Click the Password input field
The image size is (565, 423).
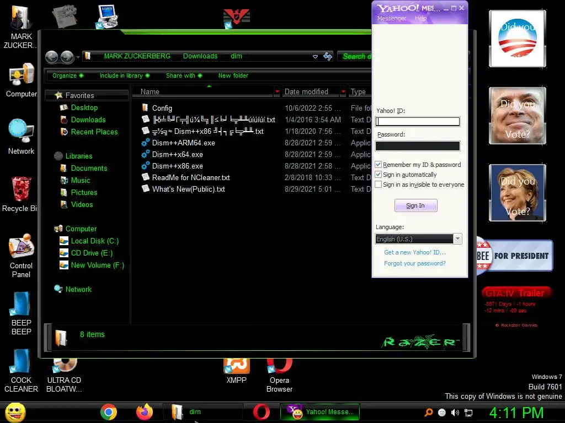coord(418,145)
